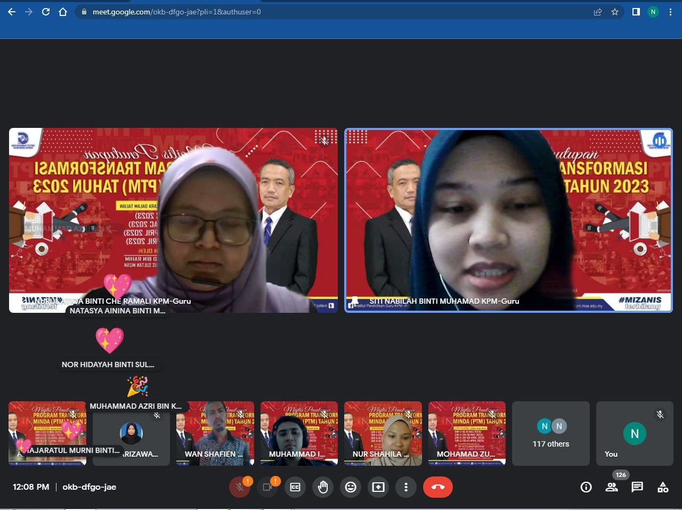Open the browser side panel
682x510 pixels.
click(x=636, y=12)
